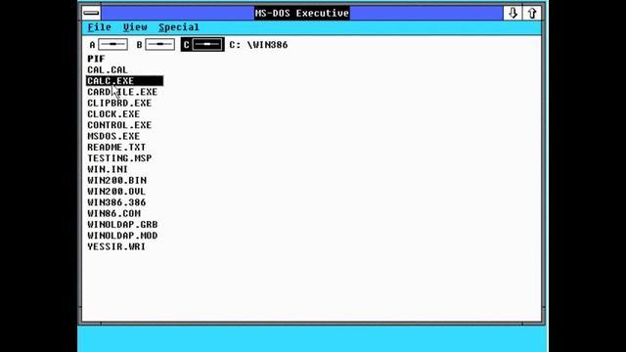Screen dimensions: 626x352
Task: Select CAL.CAL in file list
Action: [x=108, y=69]
